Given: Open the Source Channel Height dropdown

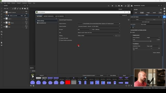Looking at the screenshot, I should point(153,37).
